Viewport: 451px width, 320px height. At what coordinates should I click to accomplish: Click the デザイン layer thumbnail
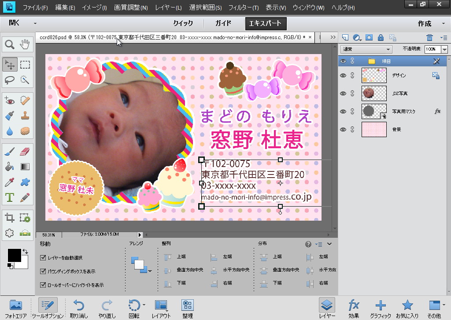click(x=374, y=75)
